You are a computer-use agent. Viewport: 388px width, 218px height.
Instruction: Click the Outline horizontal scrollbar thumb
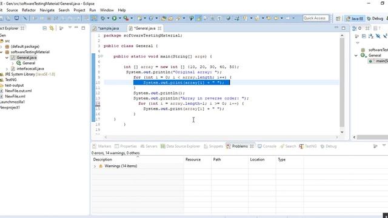[372, 137]
